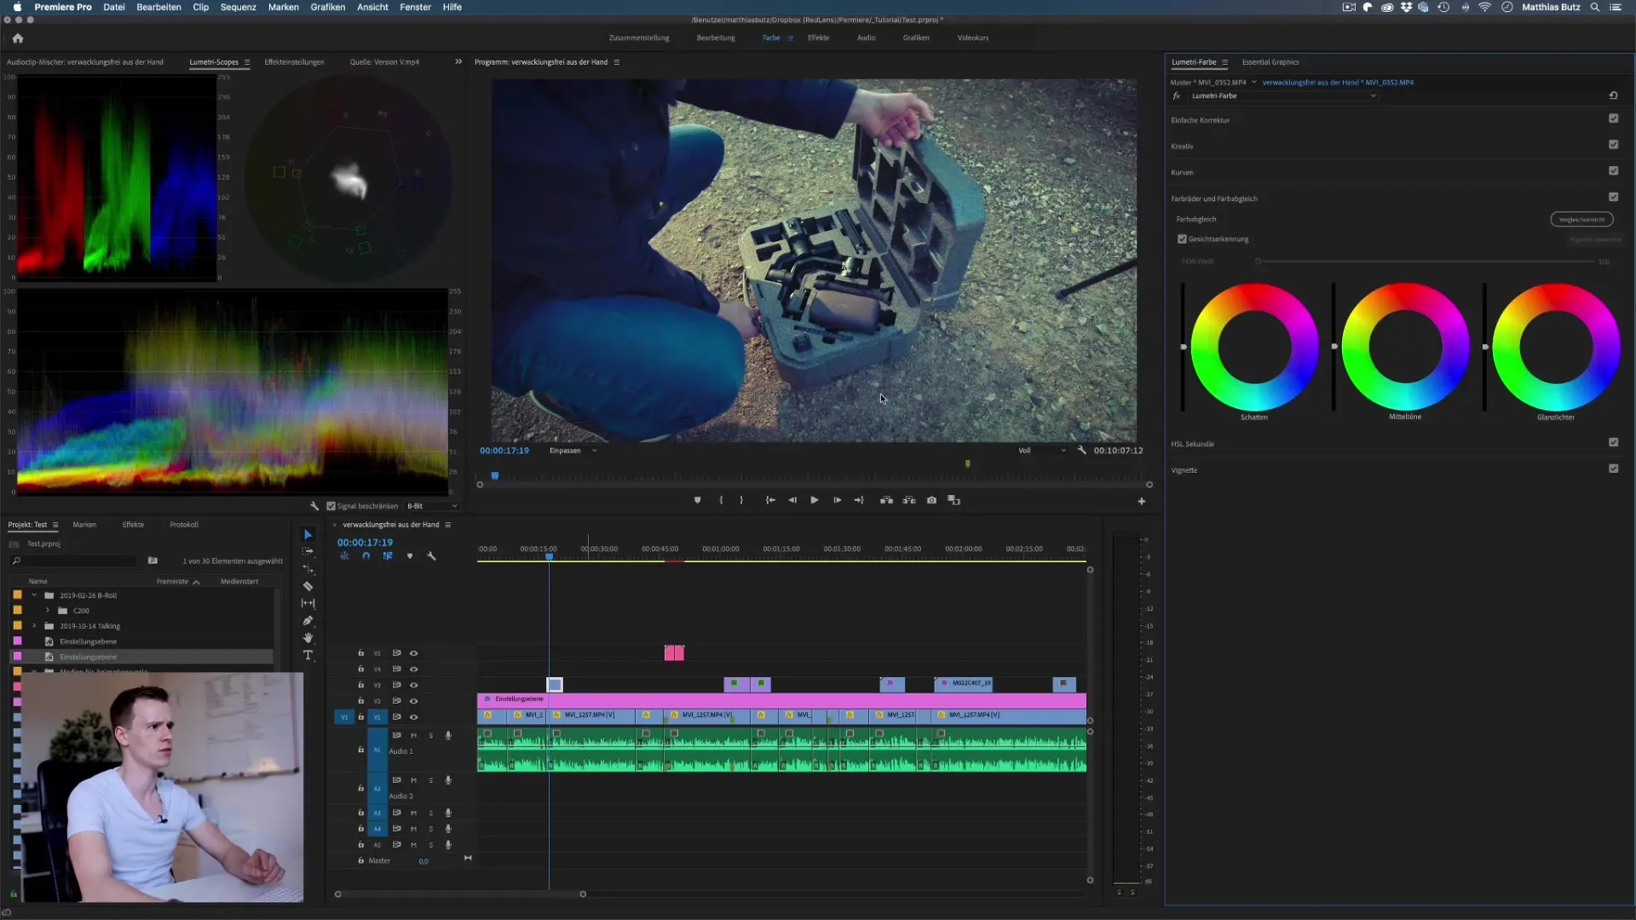Expand the 2019-02-26 B-Roll bin
The height and width of the screenshot is (920, 1636).
[34, 595]
